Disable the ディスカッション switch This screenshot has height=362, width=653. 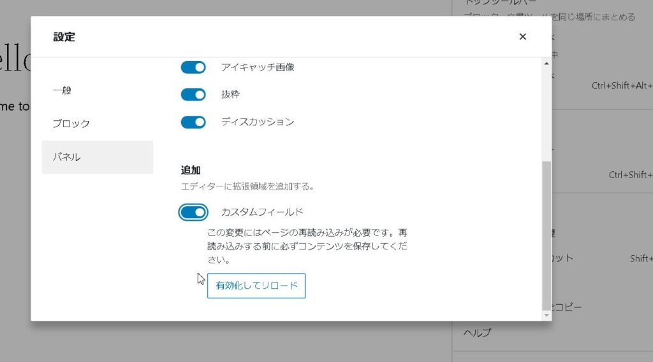193,122
